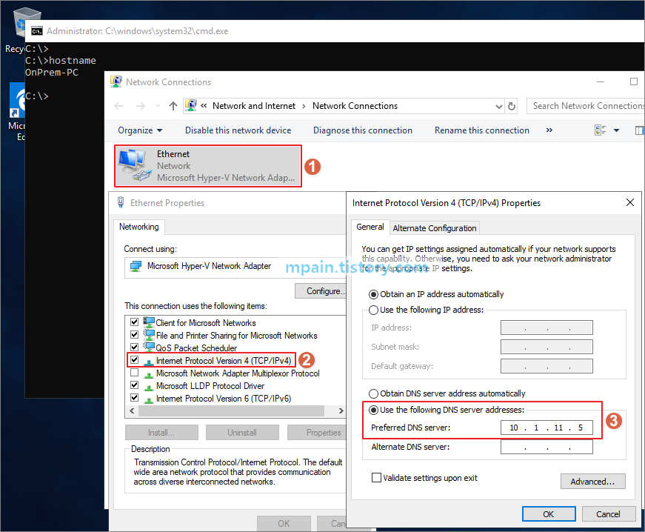This screenshot has height=532, width=645.
Task: Click the Configure button
Action: point(321,291)
